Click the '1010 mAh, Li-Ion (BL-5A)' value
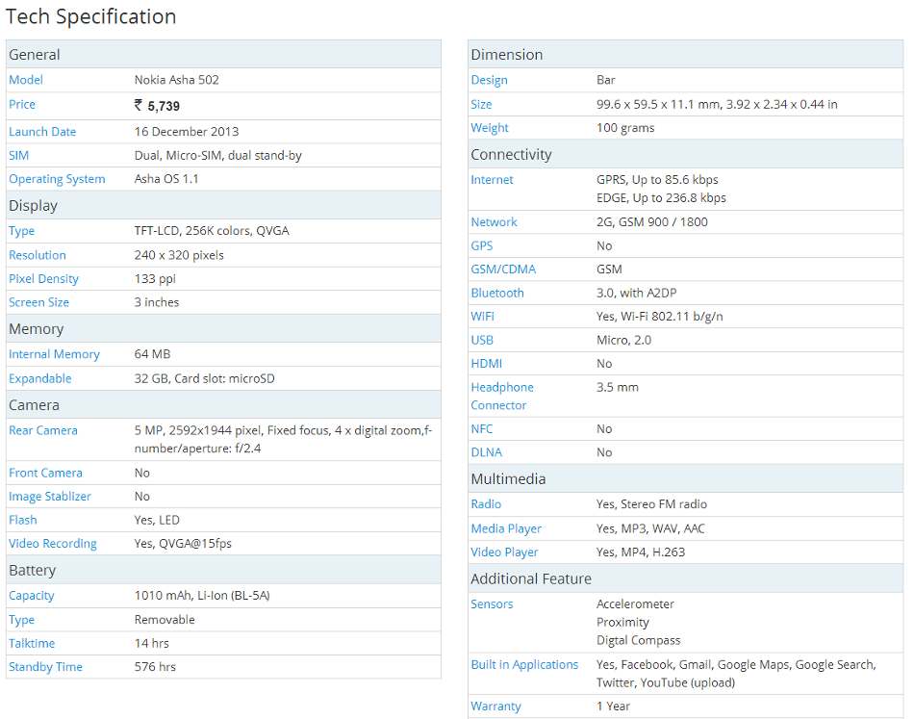 [202, 596]
